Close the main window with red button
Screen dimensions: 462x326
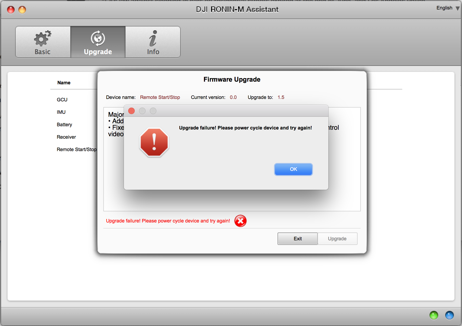[11, 10]
